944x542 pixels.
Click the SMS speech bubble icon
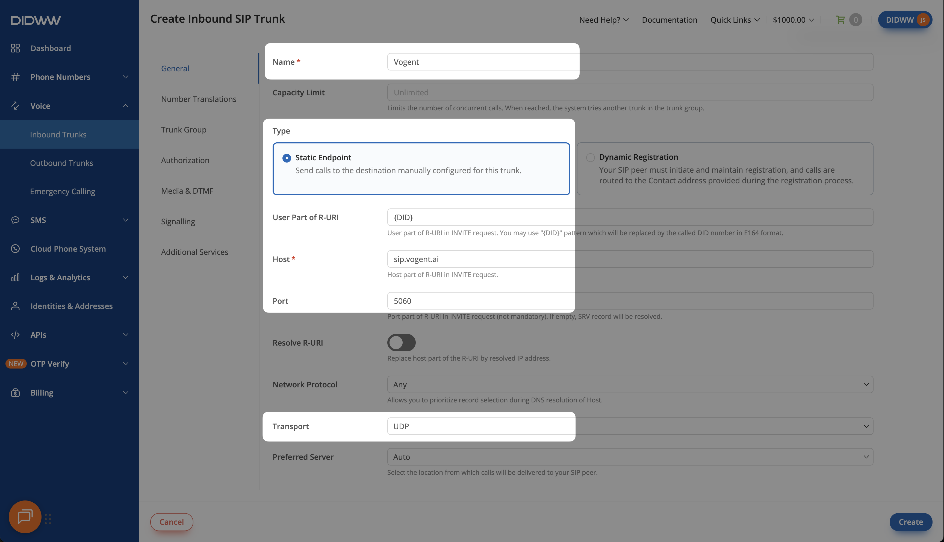(x=15, y=220)
